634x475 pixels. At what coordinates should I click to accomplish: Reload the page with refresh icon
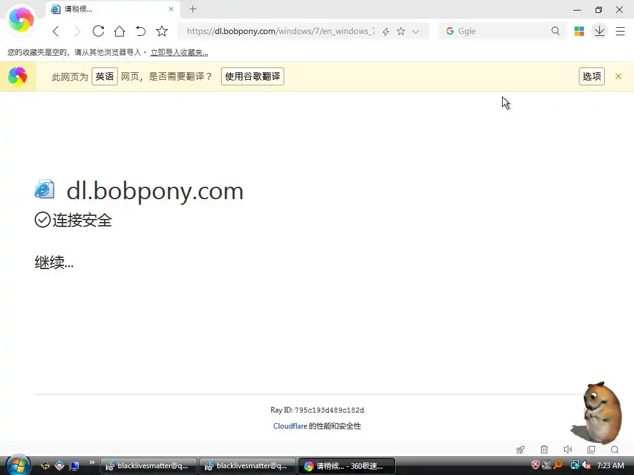point(98,31)
